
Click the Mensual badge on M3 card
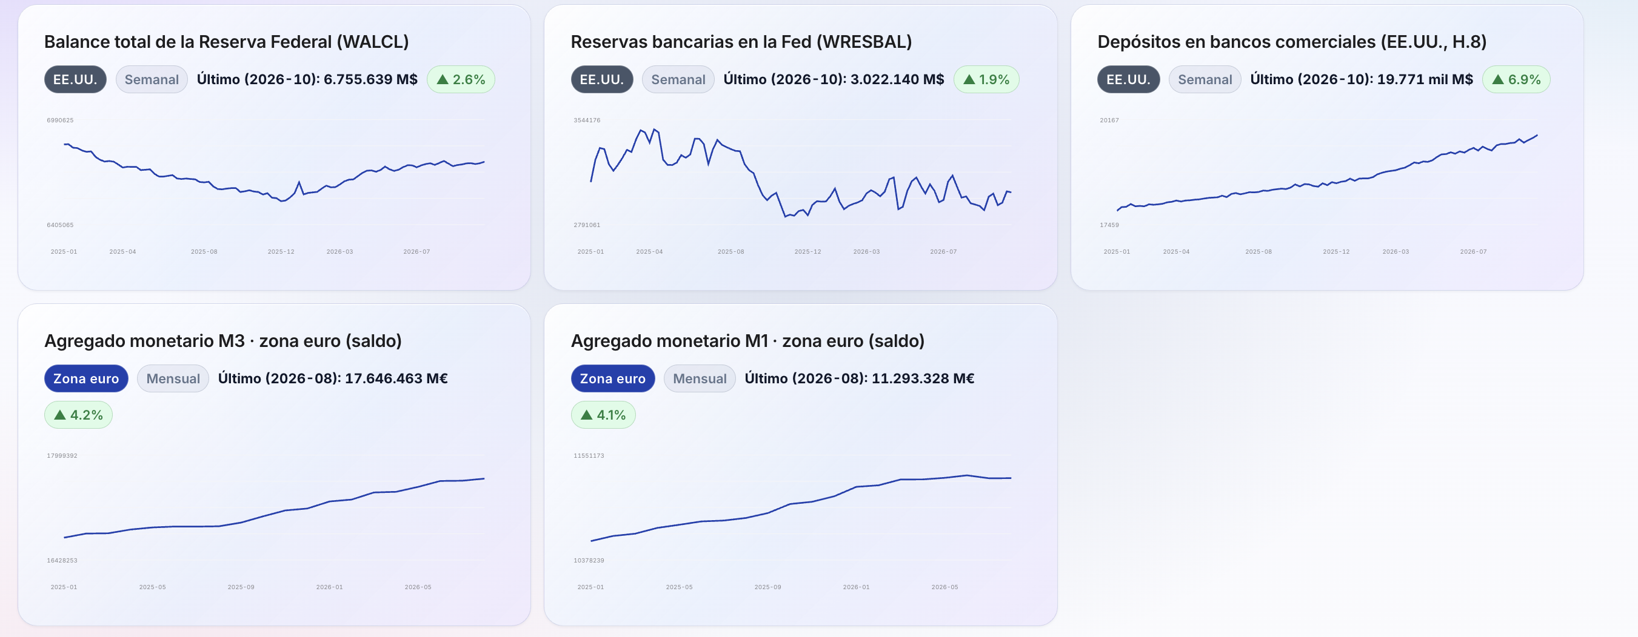point(173,378)
